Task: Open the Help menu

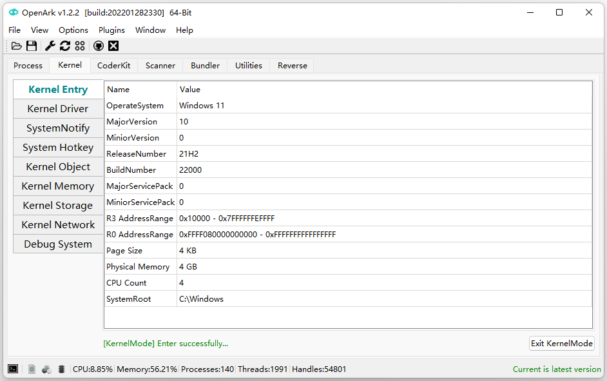Action: (x=184, y=30)
